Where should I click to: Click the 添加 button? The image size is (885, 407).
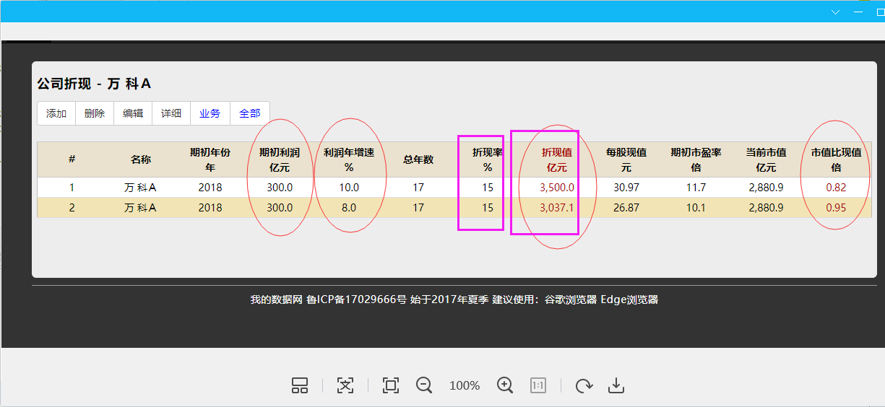[56, 113]
